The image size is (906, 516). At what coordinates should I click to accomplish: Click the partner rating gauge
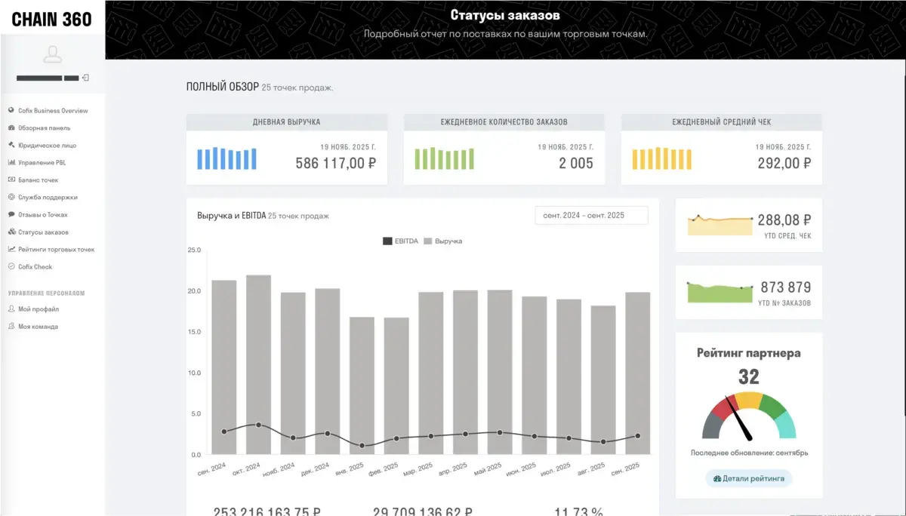click(x=749, y=416)
